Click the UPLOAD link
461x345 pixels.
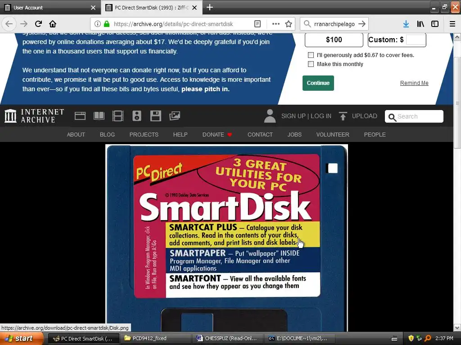pos(365,116)
